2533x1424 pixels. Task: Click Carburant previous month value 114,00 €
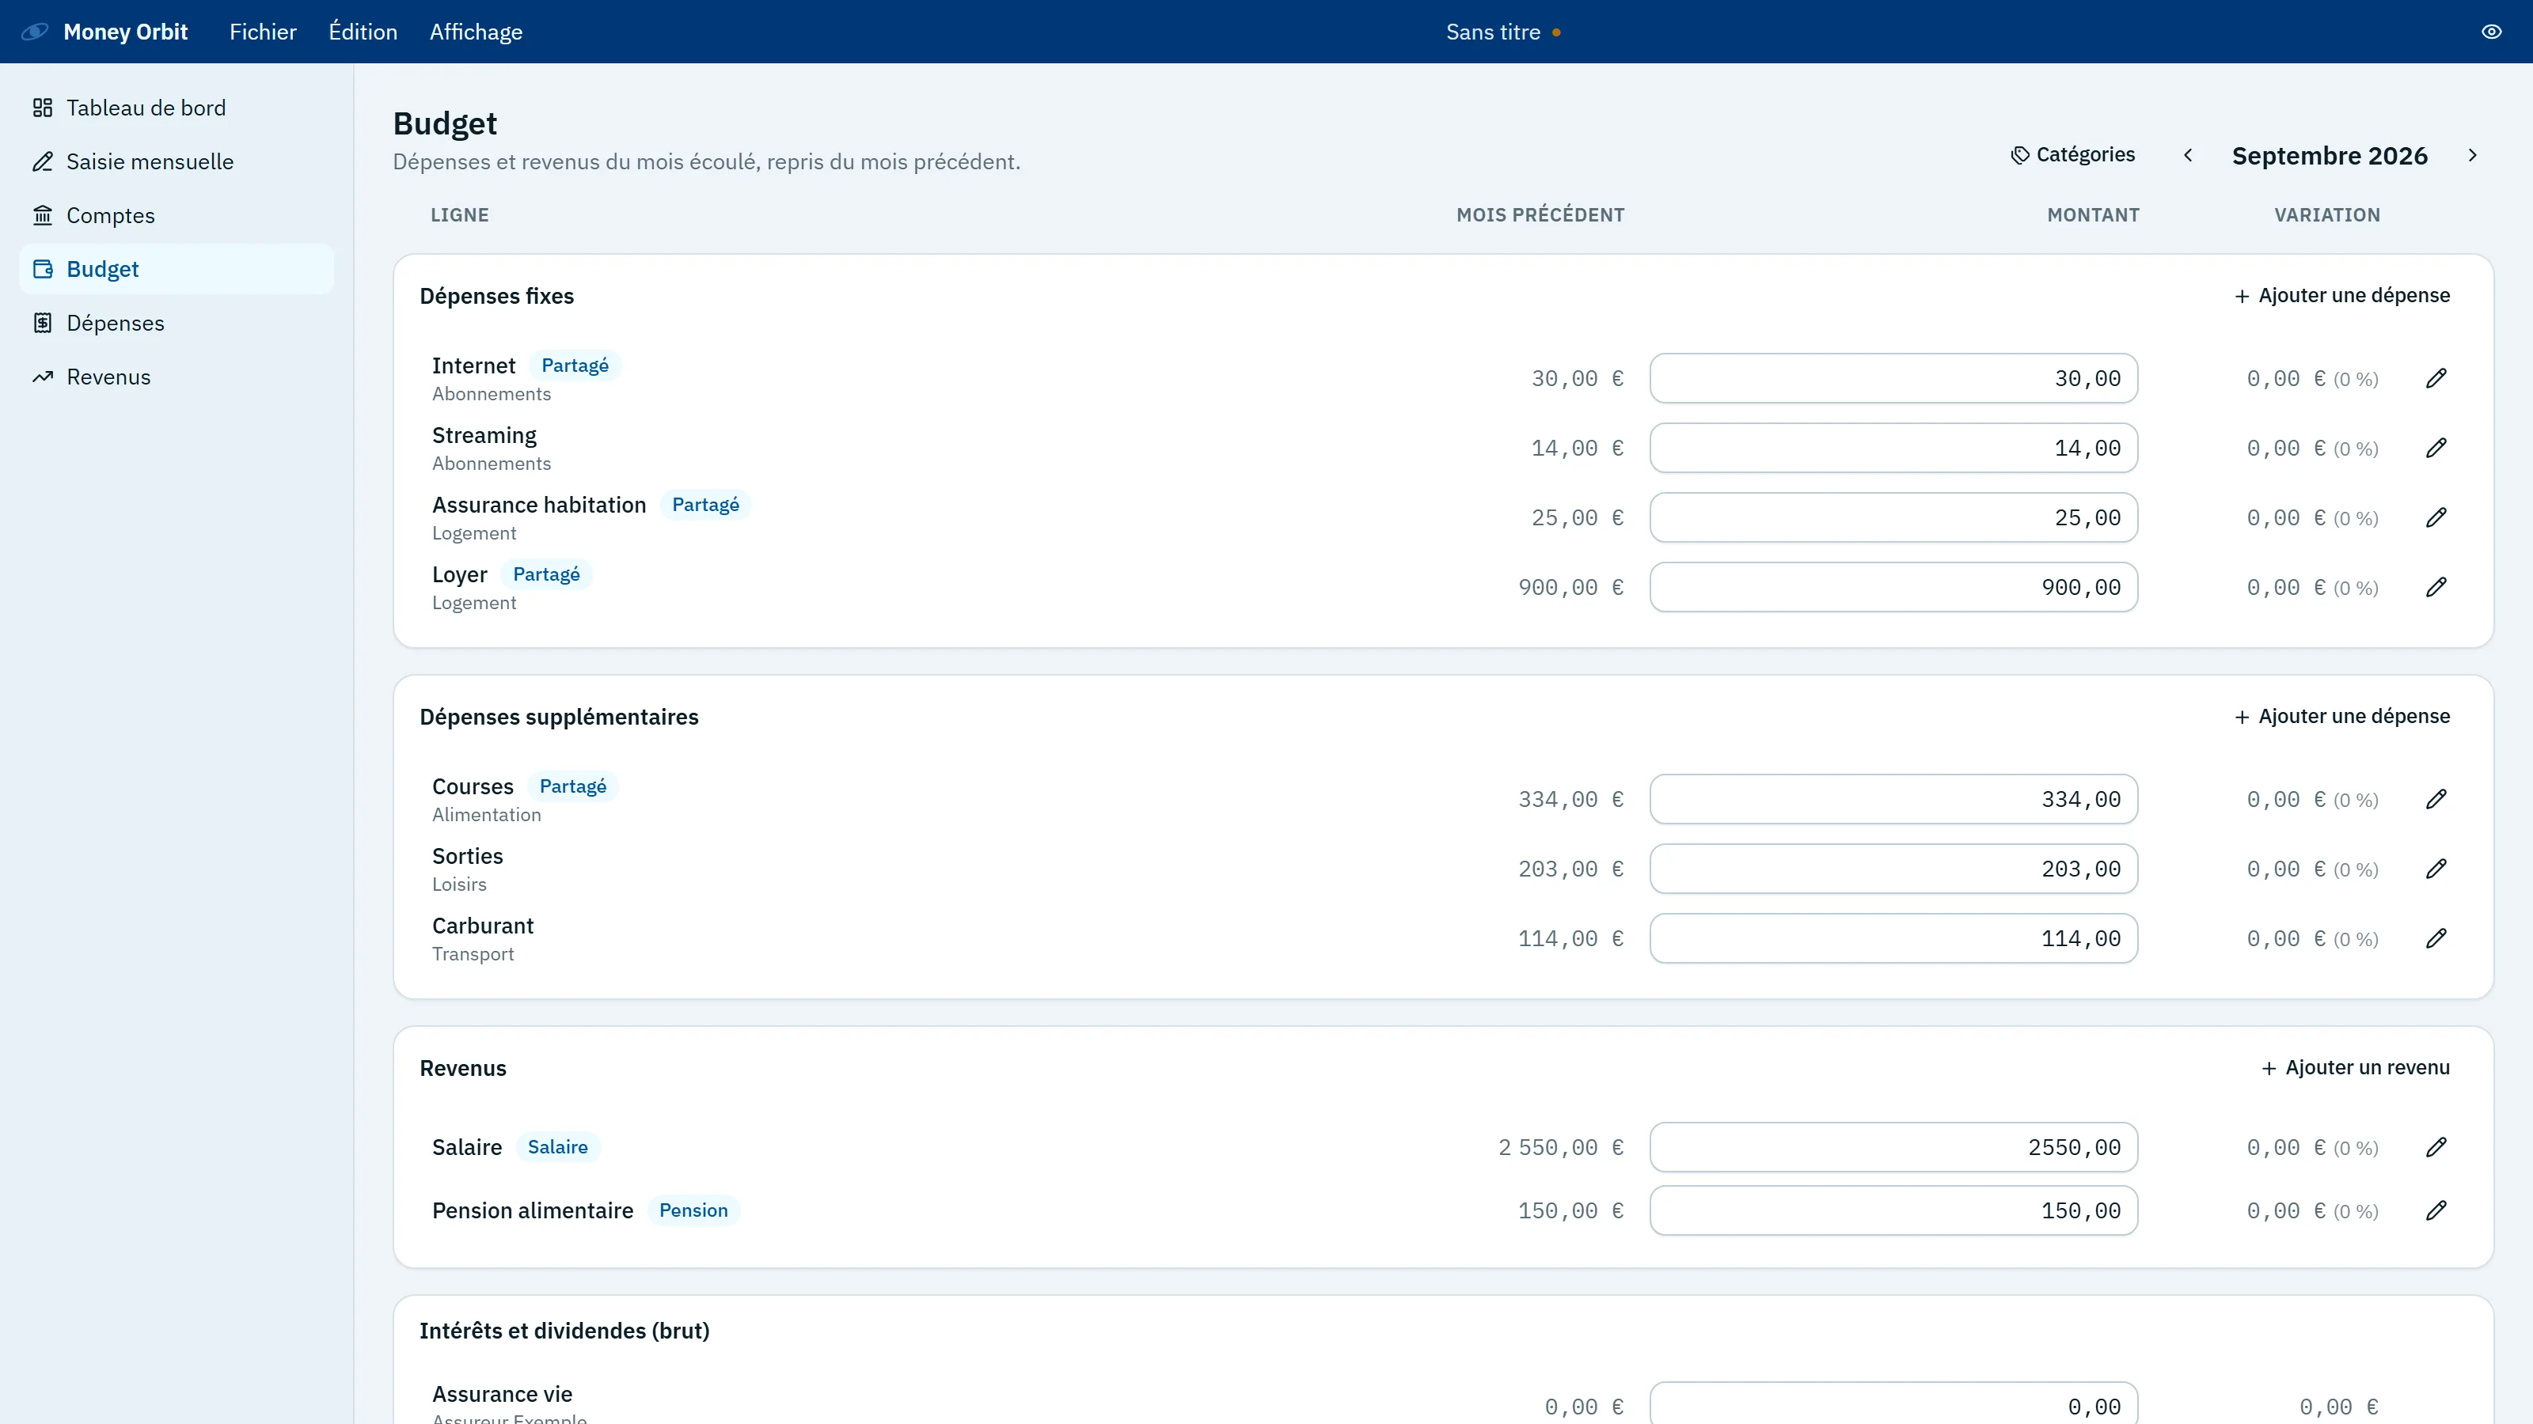(1570, 940)
